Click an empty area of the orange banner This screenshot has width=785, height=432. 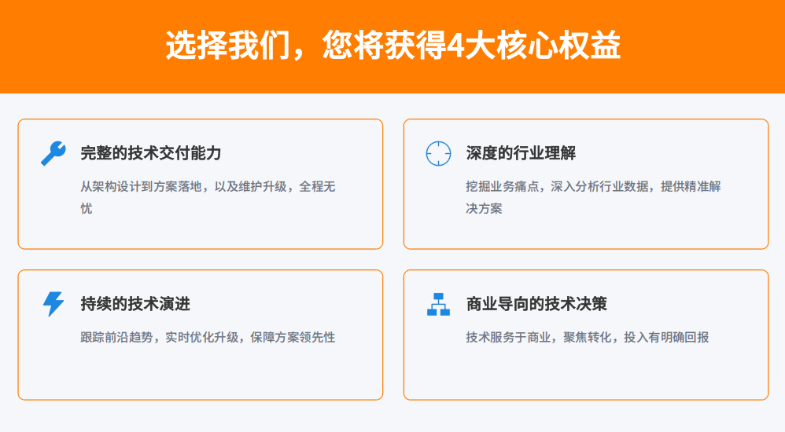pyautogui.click(x=79, y=47)
